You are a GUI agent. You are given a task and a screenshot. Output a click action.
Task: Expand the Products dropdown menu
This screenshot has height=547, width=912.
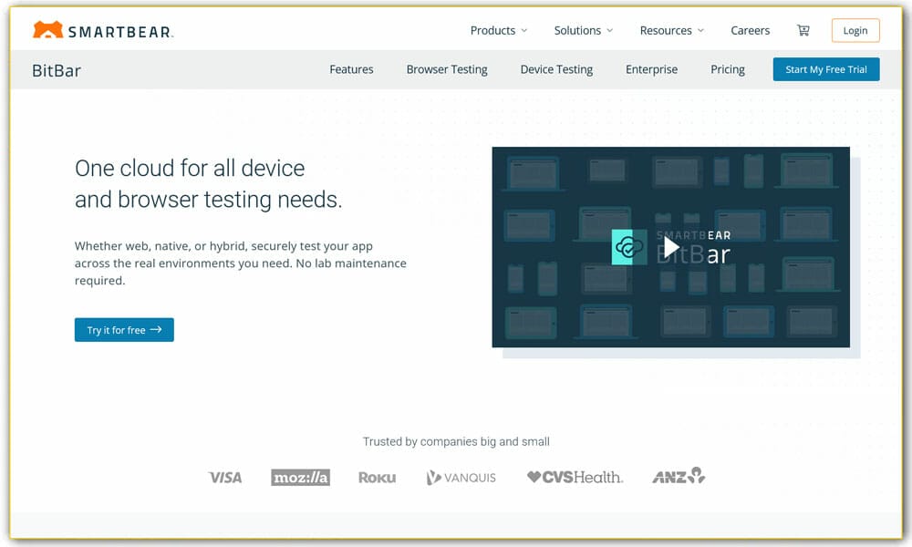click(x=498, y=30)
